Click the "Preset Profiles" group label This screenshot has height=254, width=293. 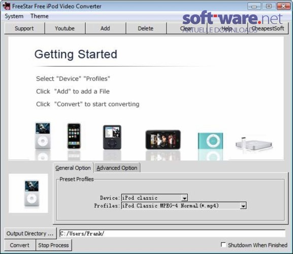[x=77, y=179]
